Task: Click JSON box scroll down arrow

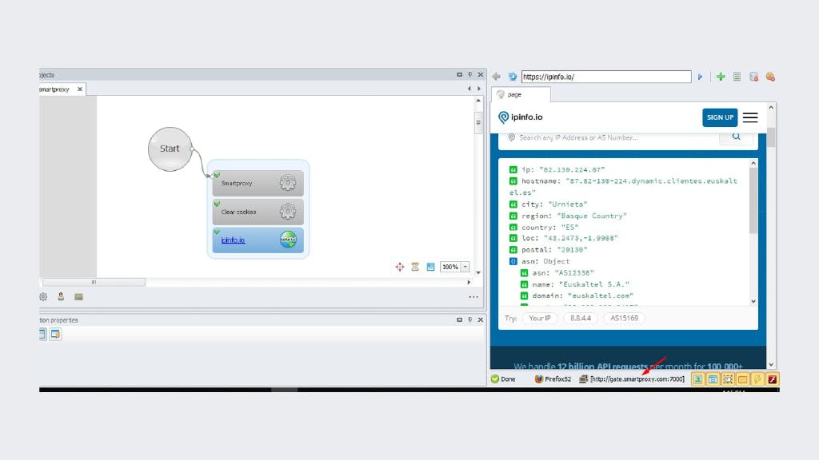Action: point(753,301)
